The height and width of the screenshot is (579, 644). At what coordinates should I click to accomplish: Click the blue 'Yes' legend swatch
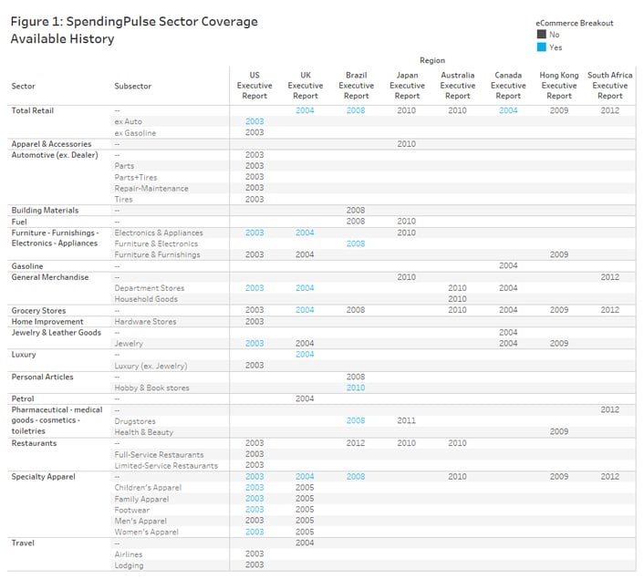click(541, 47)
